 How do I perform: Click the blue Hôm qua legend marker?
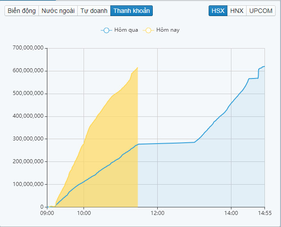(x=106, y=30)
